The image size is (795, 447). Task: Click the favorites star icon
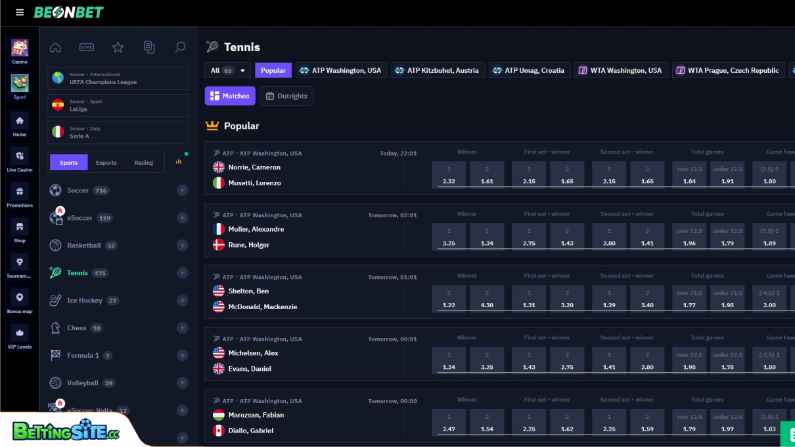point(118,47)
